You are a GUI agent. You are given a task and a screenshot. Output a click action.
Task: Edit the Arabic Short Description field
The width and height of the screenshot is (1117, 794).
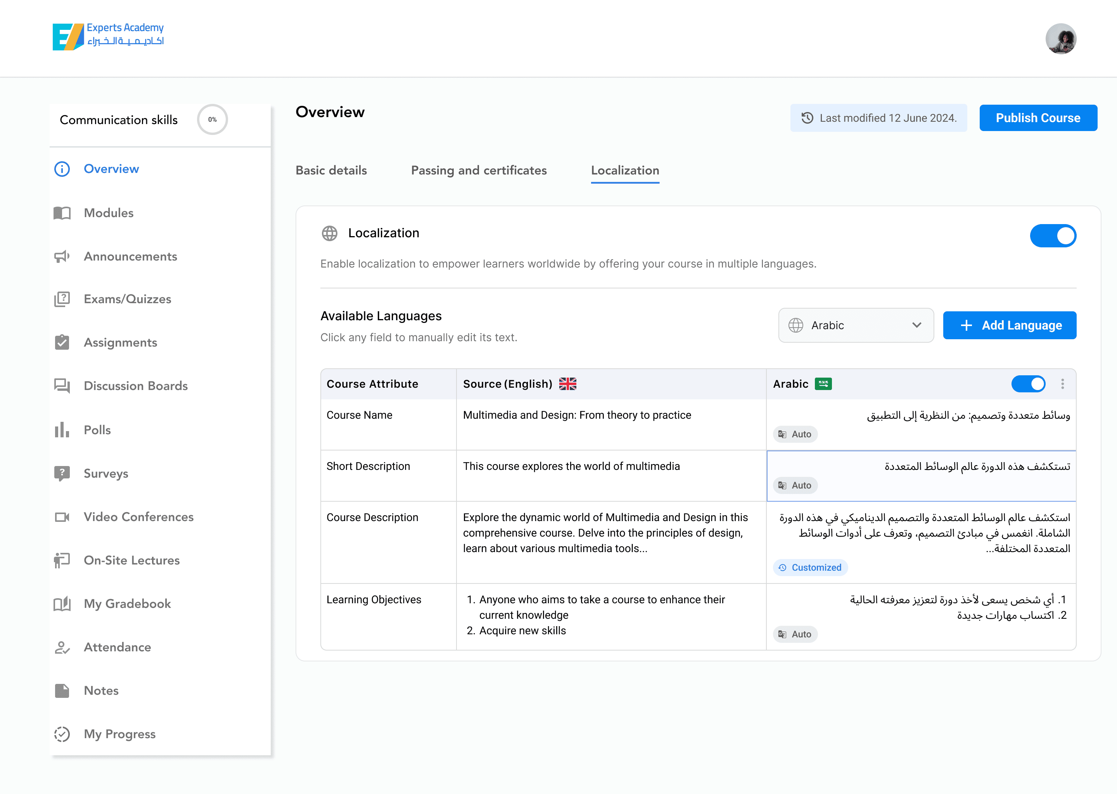[x=921, y=466]
